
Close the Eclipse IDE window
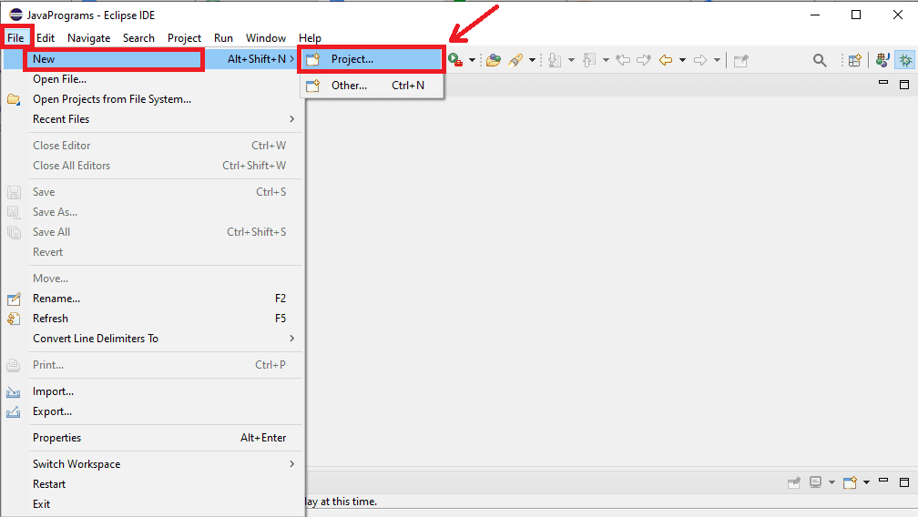coord(898,15)
